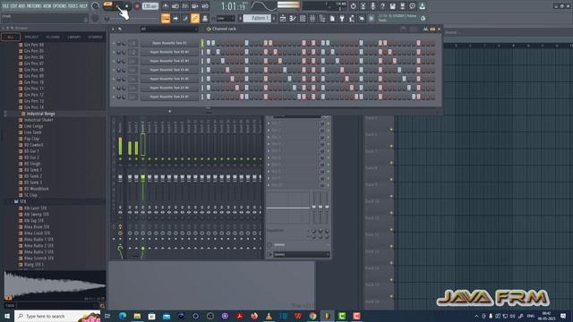Toggle the recording countdown button
573x322 pixels.
[x=185, y=6]
